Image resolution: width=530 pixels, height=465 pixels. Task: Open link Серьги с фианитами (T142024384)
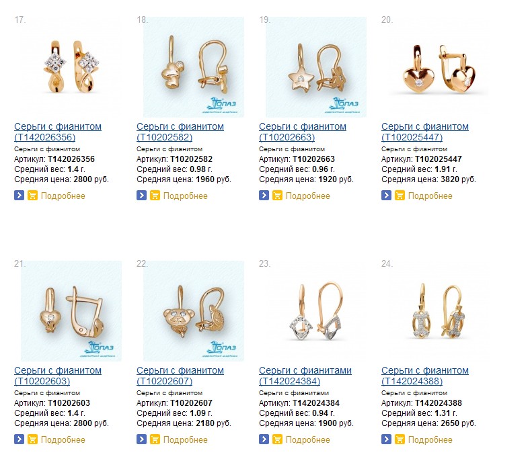tap(305, 376)
